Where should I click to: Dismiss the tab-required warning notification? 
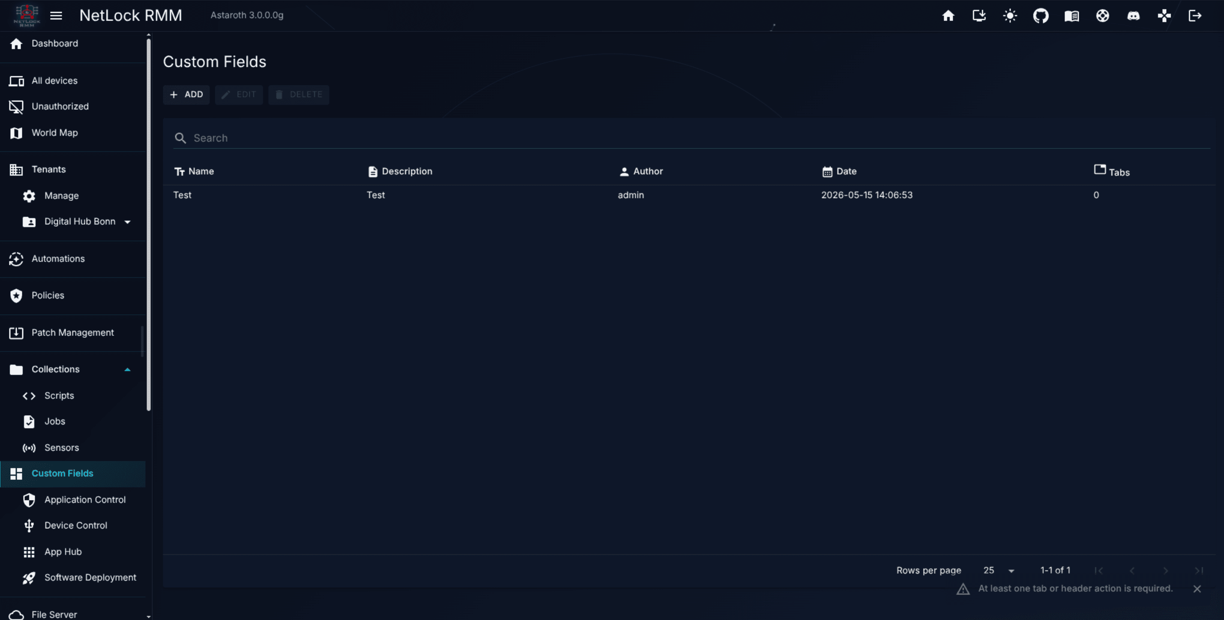tap(1197, 589)
